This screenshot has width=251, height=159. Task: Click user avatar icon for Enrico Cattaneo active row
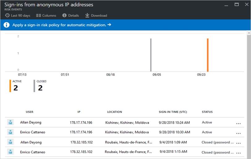[x=11, y=132]
